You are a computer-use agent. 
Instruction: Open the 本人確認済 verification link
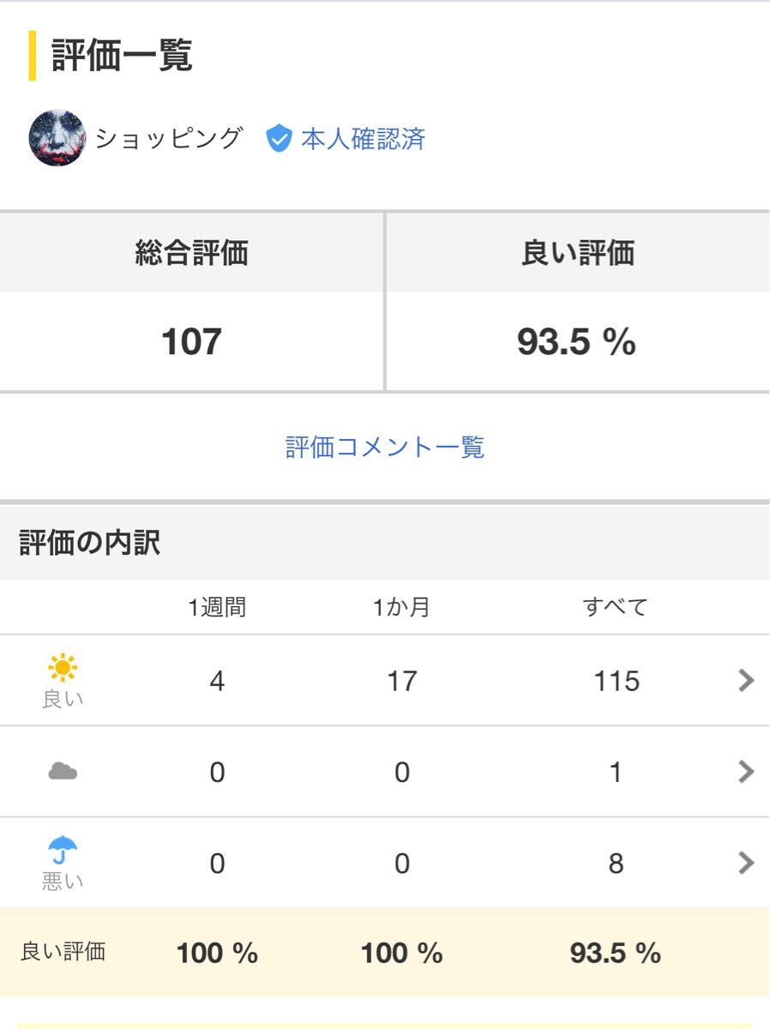[363, 139]
